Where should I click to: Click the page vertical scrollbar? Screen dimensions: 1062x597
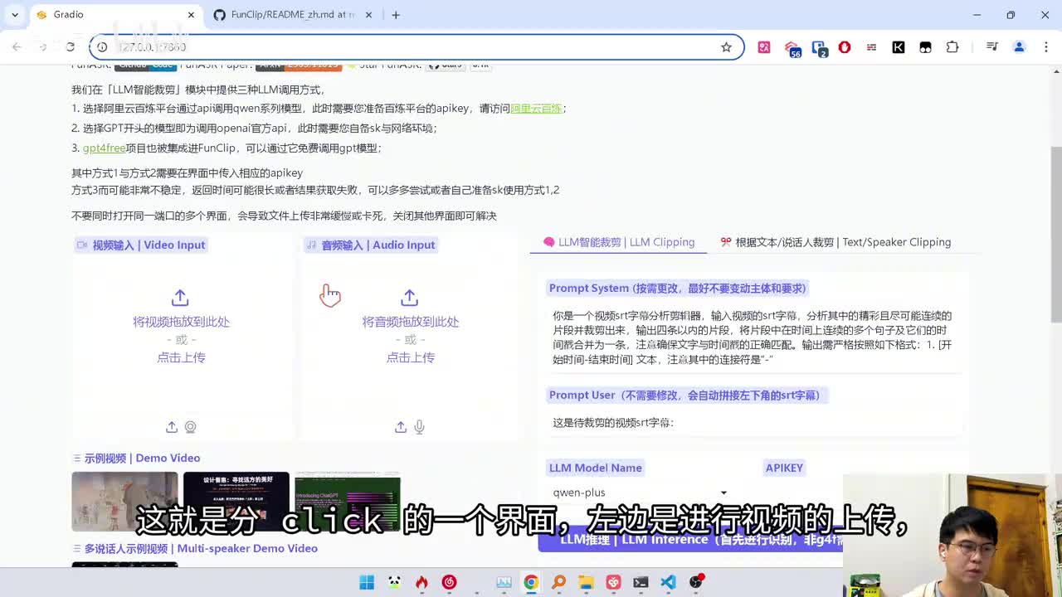coord(1055,232)
